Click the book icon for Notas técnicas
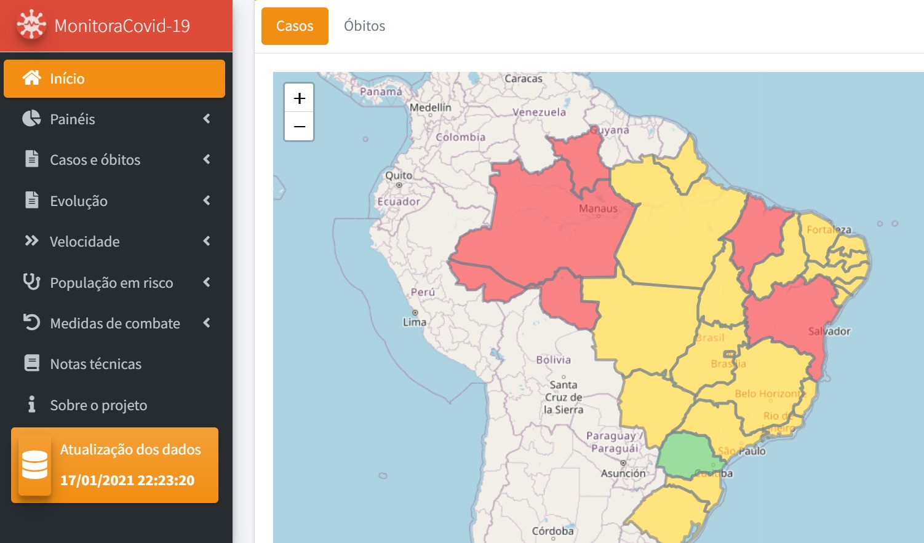The width and height of the screenshot is (924, 543). (31, 363)
